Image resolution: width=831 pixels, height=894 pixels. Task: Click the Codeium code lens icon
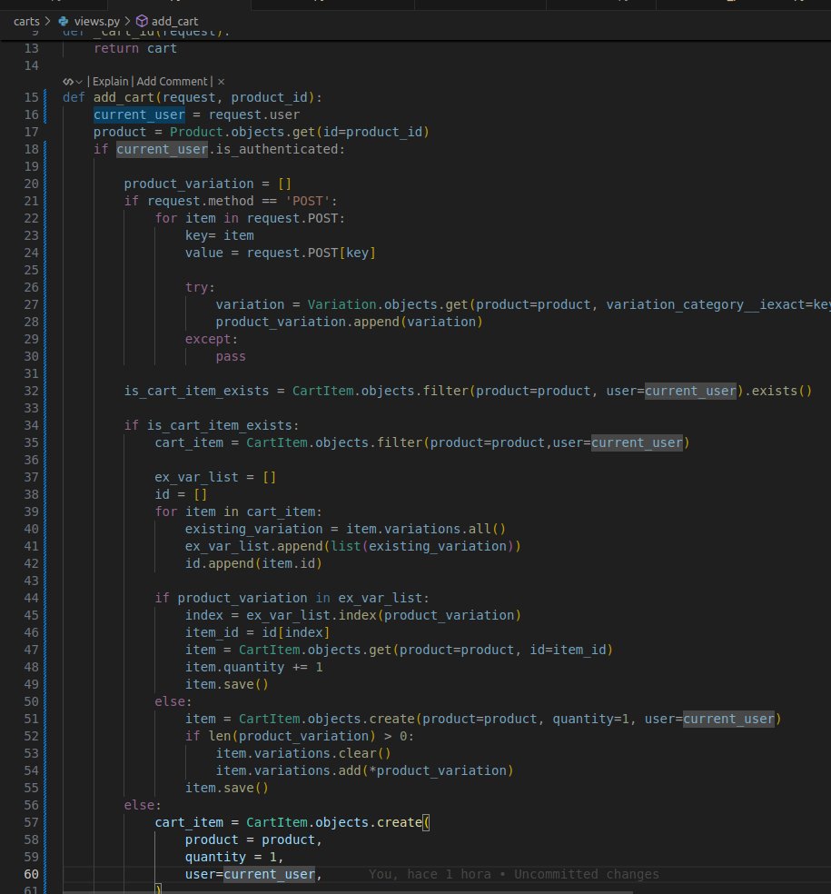(68, 82)
